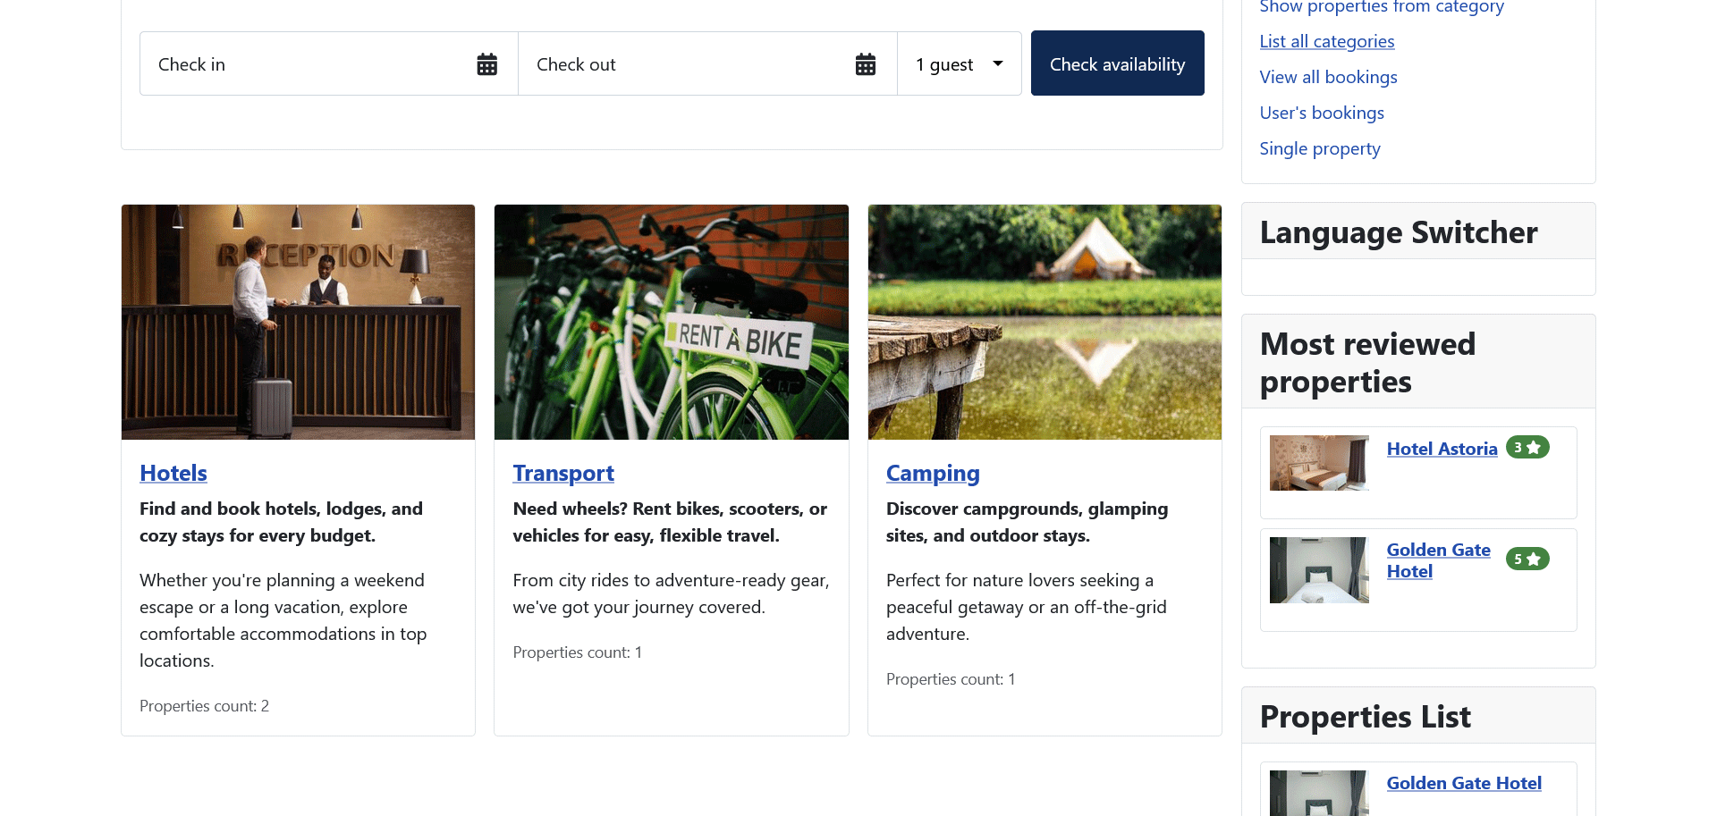Open the Check in calendar icon
This screenshot has height=816, width=1717.
point(486,64)
